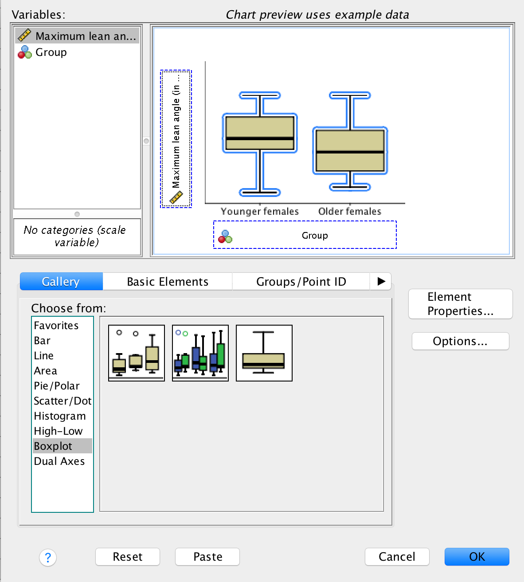
Task: Click the help question mark icon
Action: [48, 558]
